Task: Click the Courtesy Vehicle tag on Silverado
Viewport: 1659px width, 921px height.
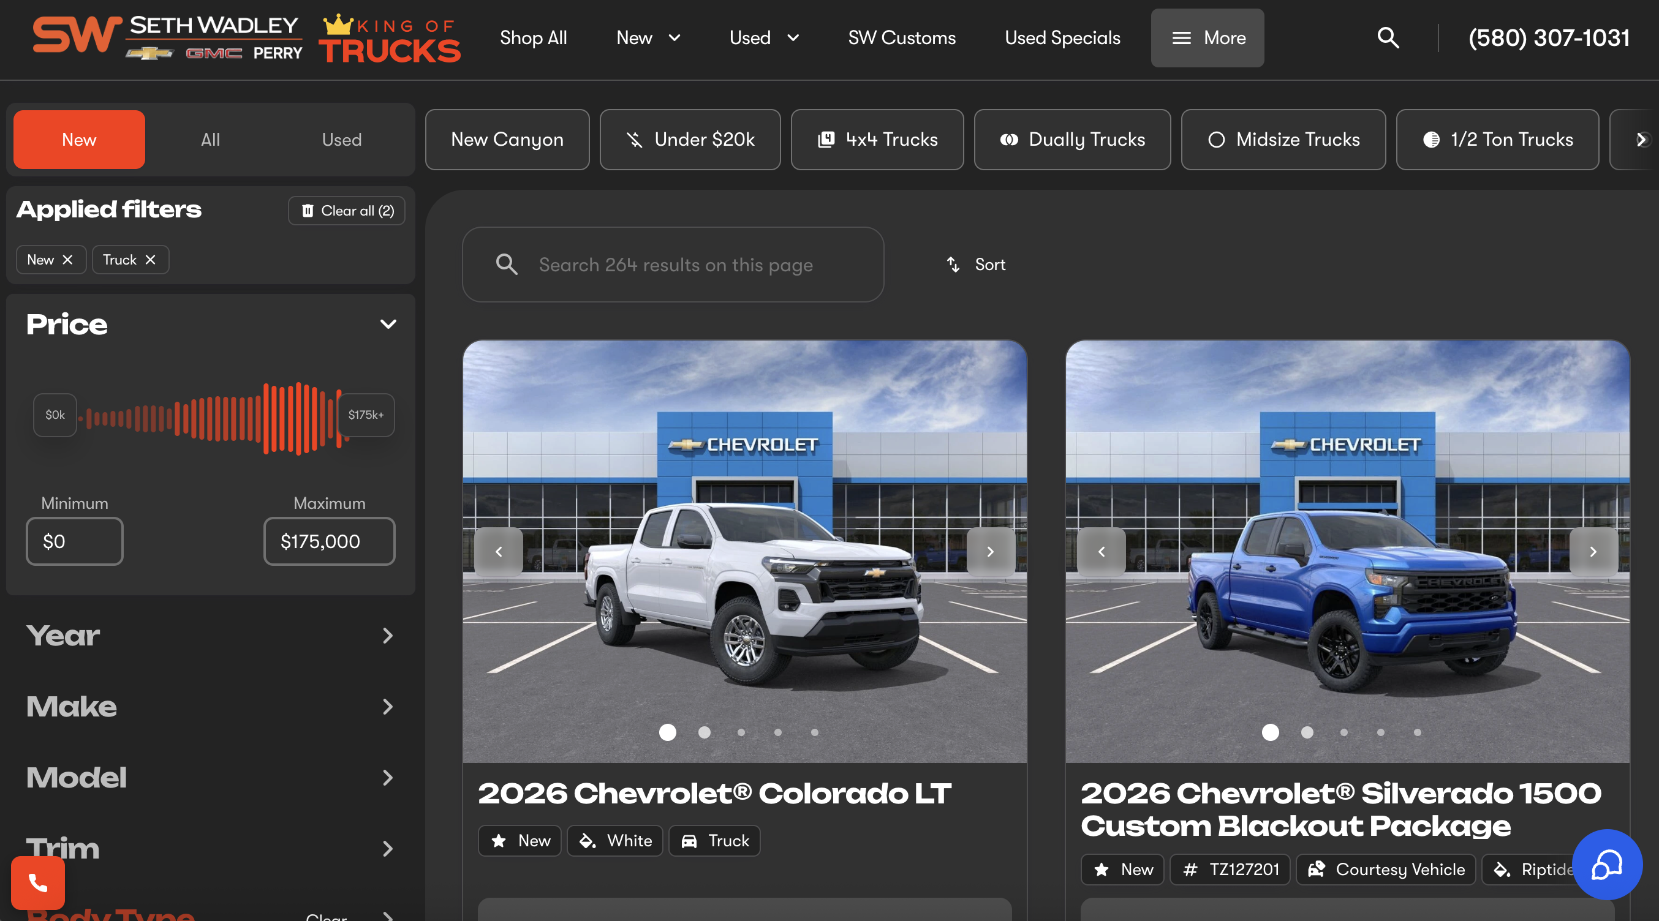Action: coord(1386,870)
